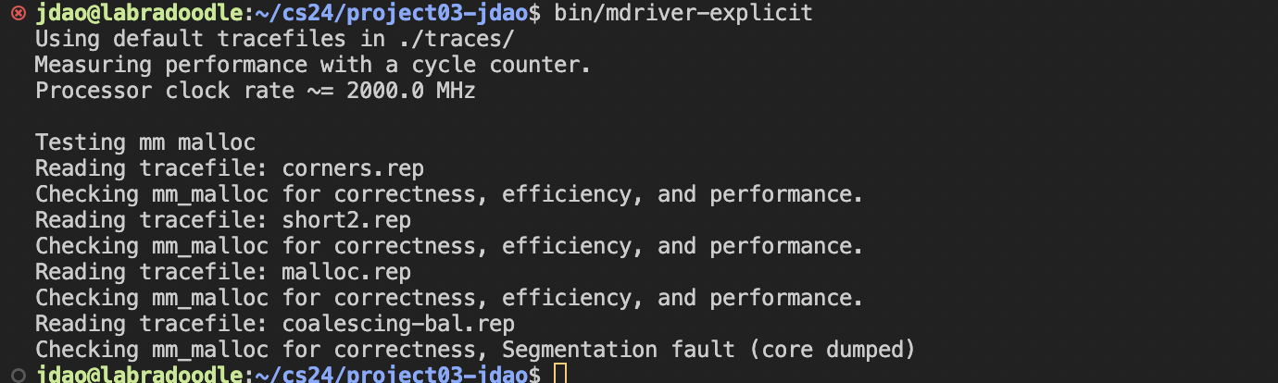Click the red failed-command error icon
This screenshot has width=1278, height=383.
tap(17, 14)
